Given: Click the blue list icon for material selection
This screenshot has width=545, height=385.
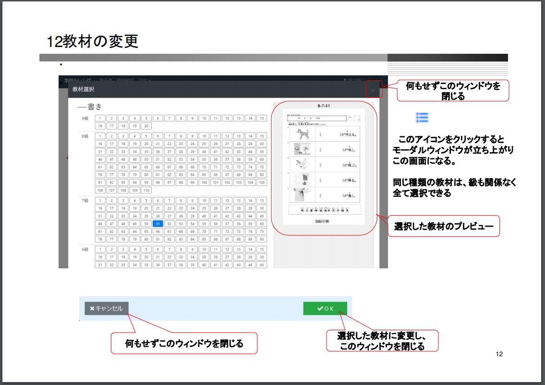Looking at the screenshot, I should click(x=422, y=118).
